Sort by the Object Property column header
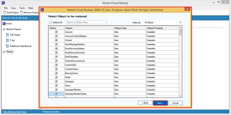This screenshot has height=115, width=231. 162,28
